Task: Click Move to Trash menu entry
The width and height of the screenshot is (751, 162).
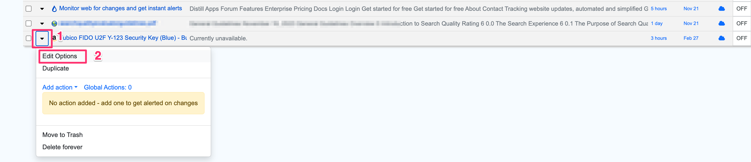Action: click(62, 135)
